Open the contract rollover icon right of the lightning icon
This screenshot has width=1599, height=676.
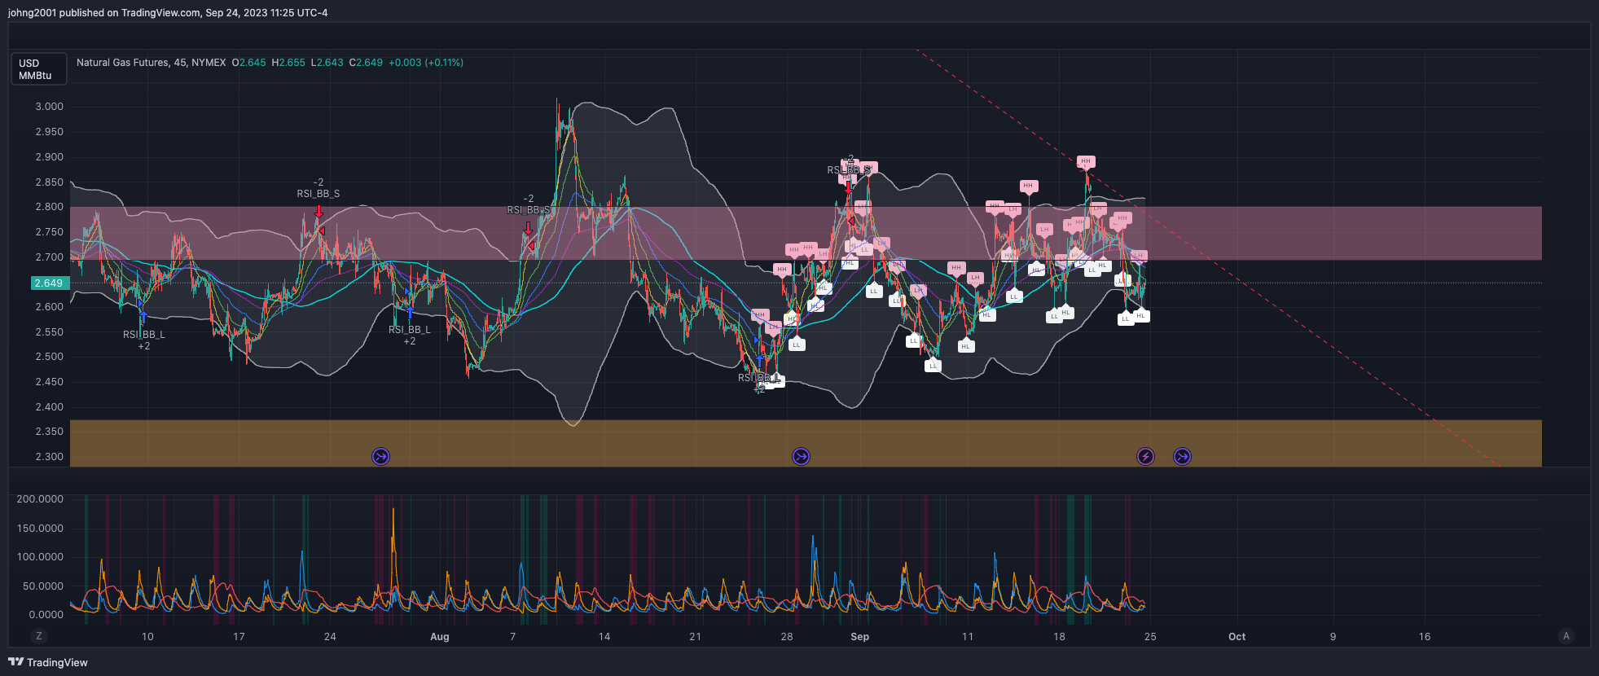coord(1182,456)
